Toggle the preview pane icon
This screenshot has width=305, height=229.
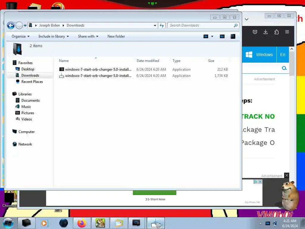(x=222, y=36)
